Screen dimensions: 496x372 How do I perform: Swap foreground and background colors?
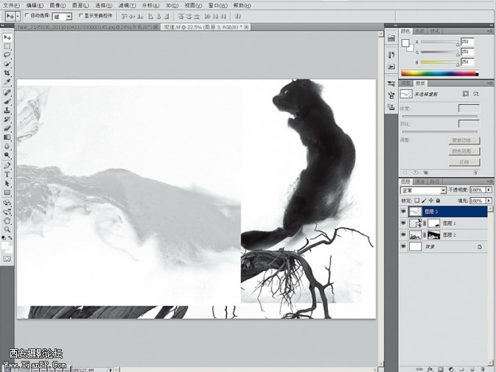point(10,238)
